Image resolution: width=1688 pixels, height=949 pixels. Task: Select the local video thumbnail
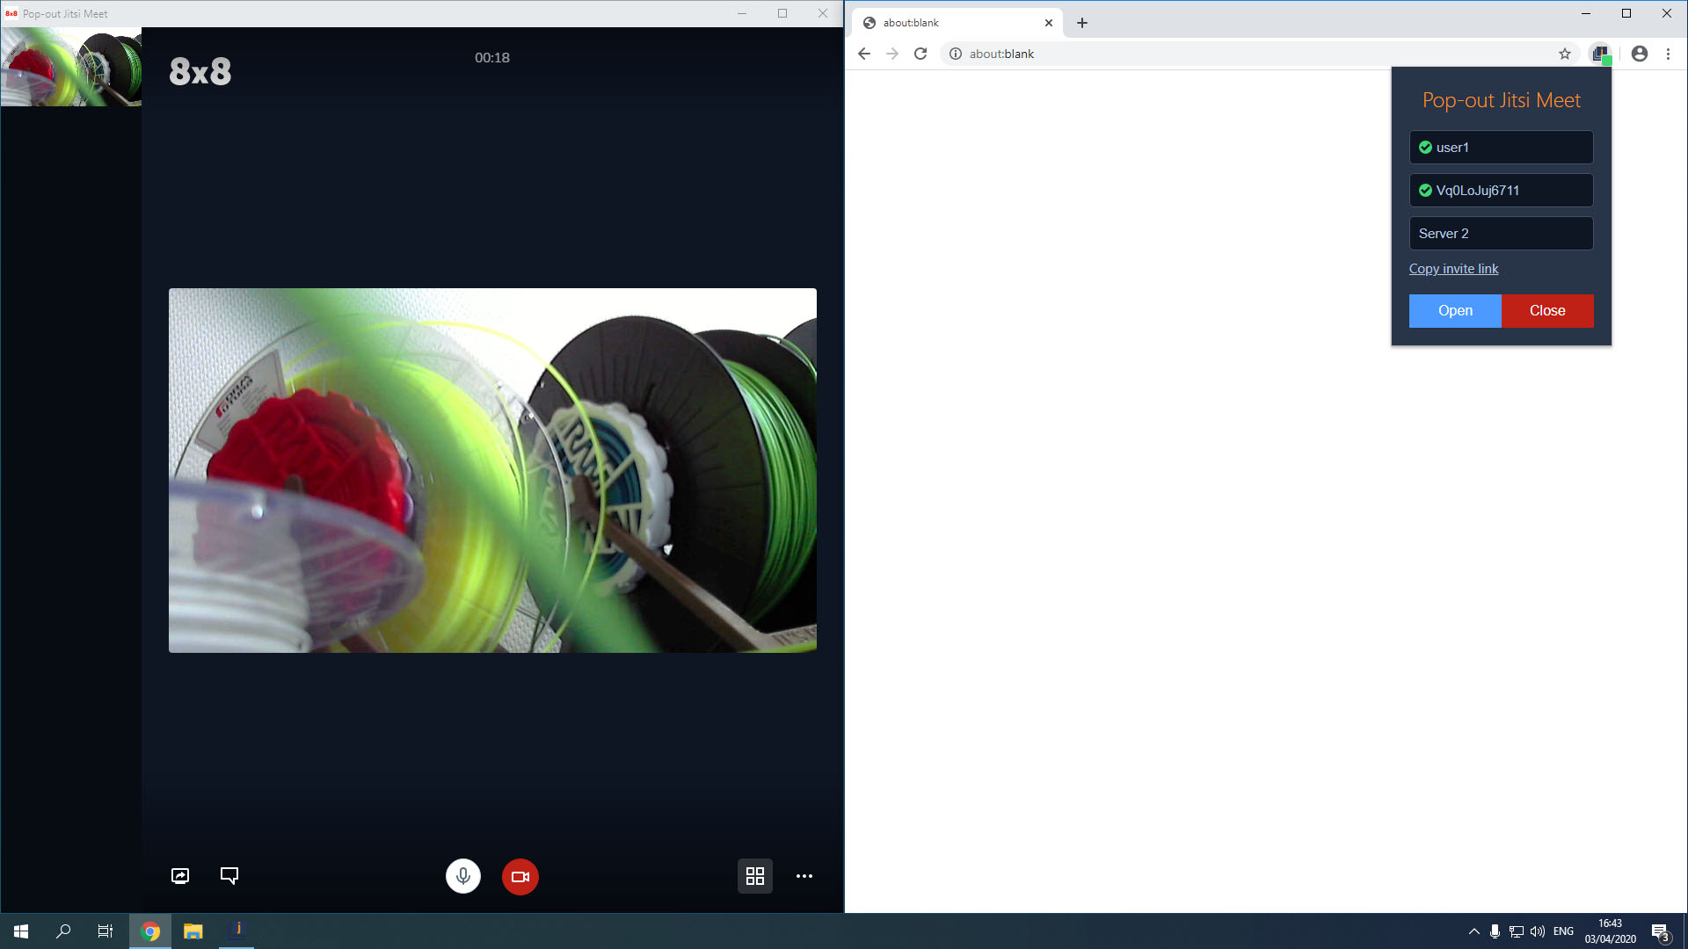(x=71, y=67)
